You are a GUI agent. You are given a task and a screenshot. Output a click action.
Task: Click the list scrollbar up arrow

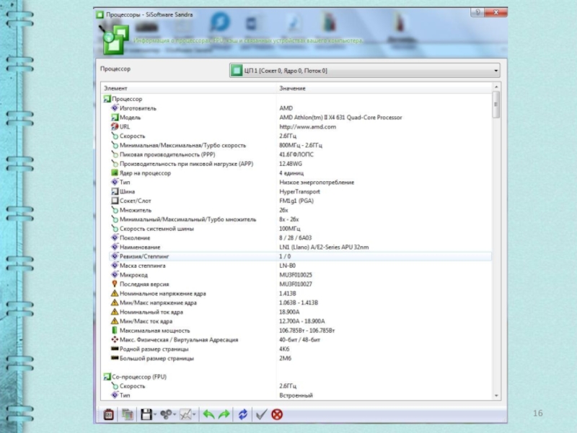click(496, 87)
